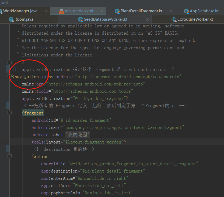Viewport: 224px width, 197px height.
Task: Click the tools:layout "@layout/fragment_garden" value
Action: pos(93,142)
